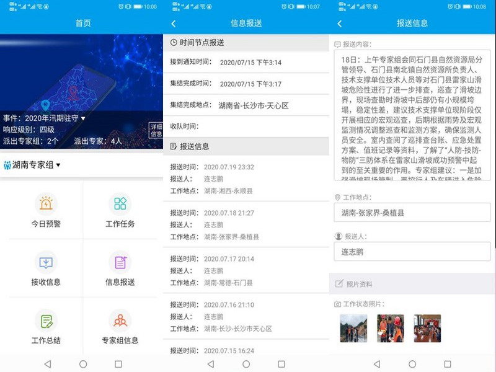Expand the 湖南专家组 group selector
Viewport: 496px width, 372px height.
[x=58, y=165]
